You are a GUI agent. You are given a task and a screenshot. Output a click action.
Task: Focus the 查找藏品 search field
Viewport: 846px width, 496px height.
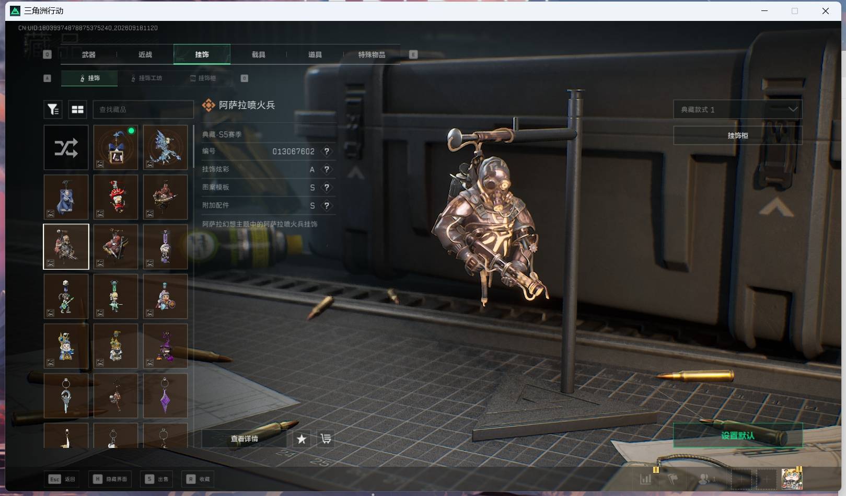point(143,109)
